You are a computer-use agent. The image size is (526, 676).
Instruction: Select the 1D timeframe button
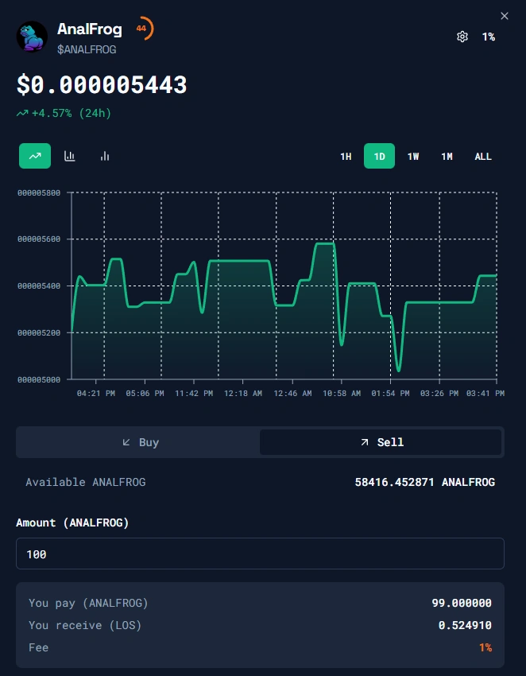pyautogui.click(x=379, y=156)
